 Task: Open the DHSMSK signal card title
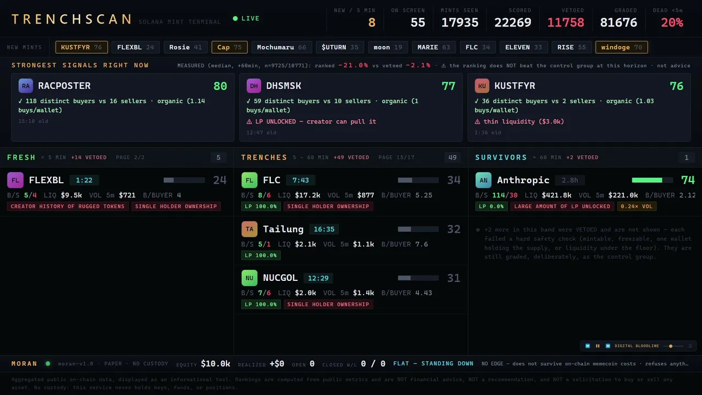(284, 86)
